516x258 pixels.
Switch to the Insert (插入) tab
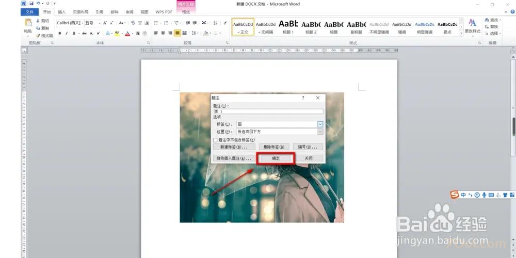tap(62, 12)
